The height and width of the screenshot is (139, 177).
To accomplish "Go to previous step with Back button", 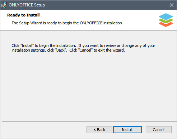I will (x=99, y=130).
